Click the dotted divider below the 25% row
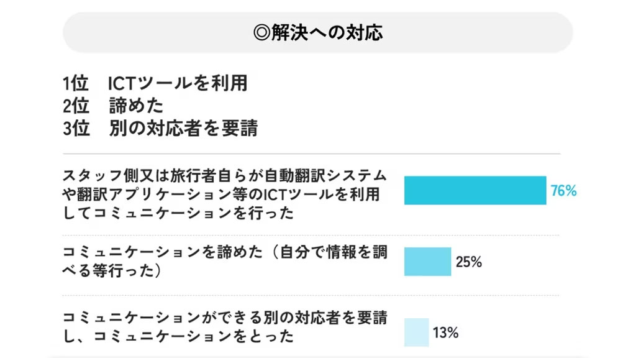 click(311, 295)
